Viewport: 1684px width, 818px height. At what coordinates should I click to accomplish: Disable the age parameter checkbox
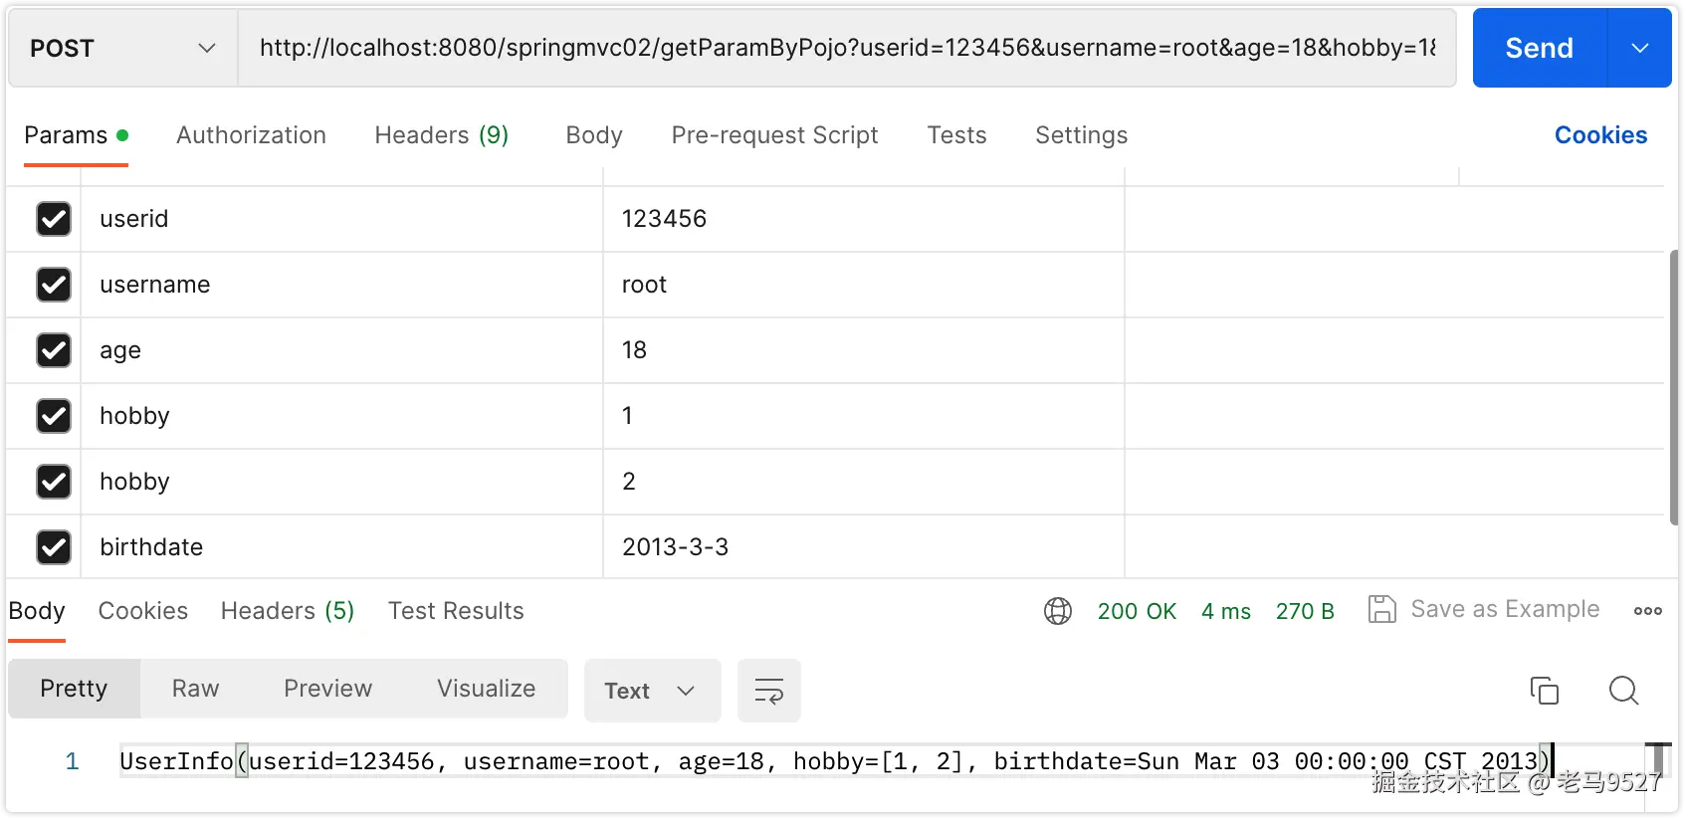click(x=54, y=350)
